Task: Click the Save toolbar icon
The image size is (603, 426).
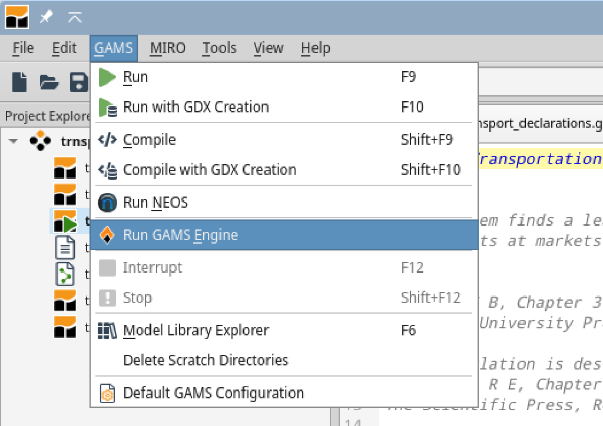Action: click(78, 82)
